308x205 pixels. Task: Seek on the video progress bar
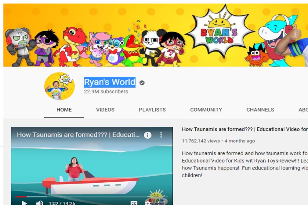point(92,197)
